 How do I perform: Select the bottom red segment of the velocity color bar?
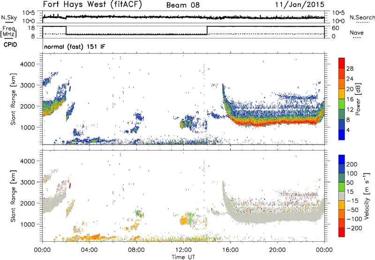coord(342,232)
